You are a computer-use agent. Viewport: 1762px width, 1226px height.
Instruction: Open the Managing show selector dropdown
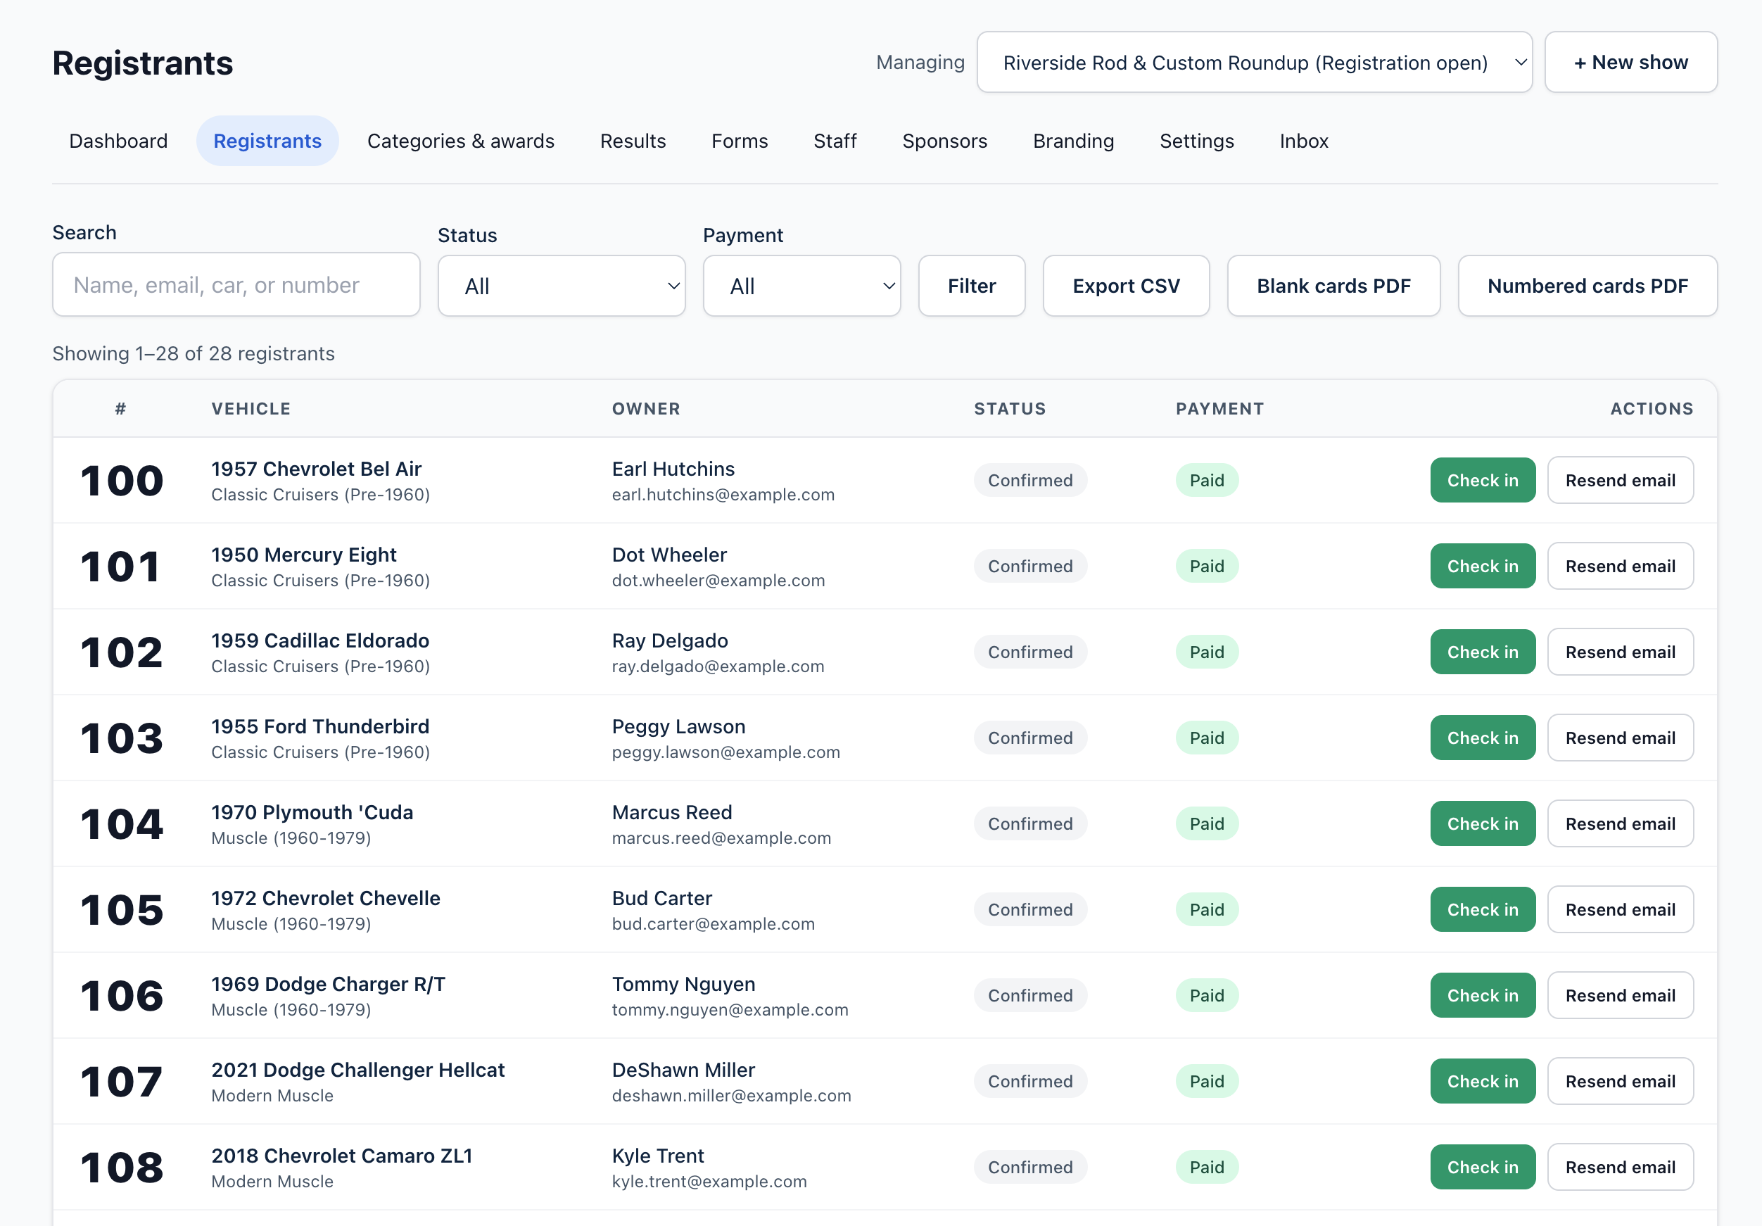point(1254,62)
